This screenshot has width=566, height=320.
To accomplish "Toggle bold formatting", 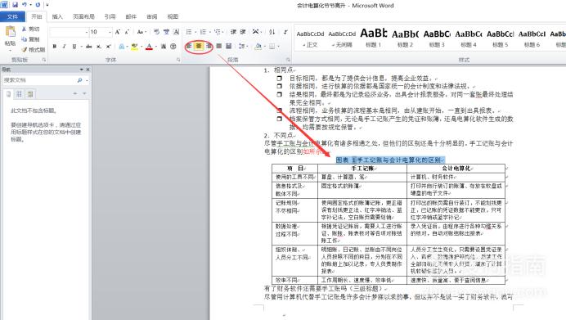I will click(x=55, y=47).
